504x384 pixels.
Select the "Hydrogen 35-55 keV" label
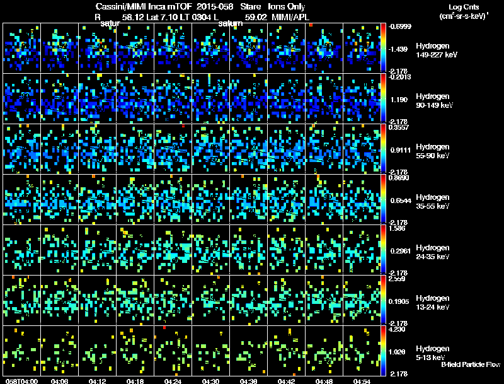pos(432,202)
